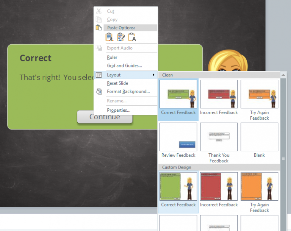291x231 pixels.
Task: Click the layout gallery vertical scrollbar
Action: [283, 151]
